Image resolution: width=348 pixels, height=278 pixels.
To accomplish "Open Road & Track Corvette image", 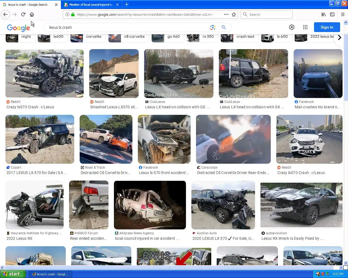I will coord(106,139).
